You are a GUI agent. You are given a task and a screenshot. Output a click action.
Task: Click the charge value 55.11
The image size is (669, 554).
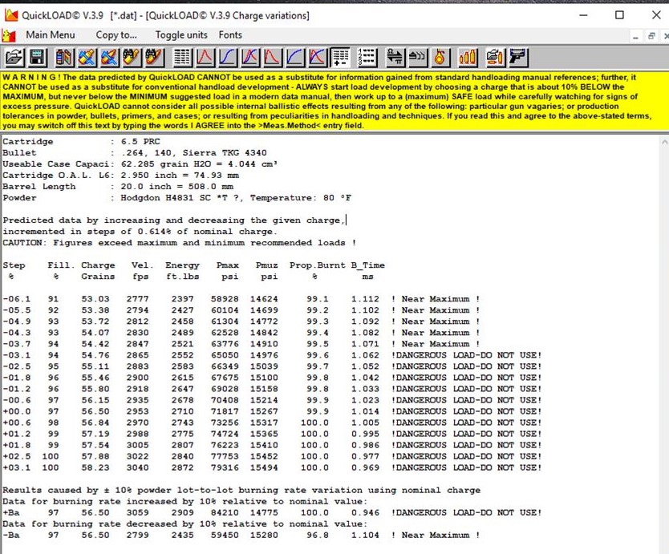coord(95,366)
